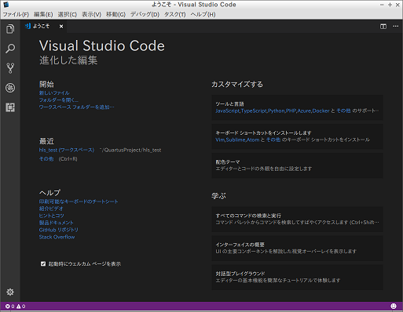
Task: Click the Atom keymap link
Action: pyautogui.click(x=253, y=140)
